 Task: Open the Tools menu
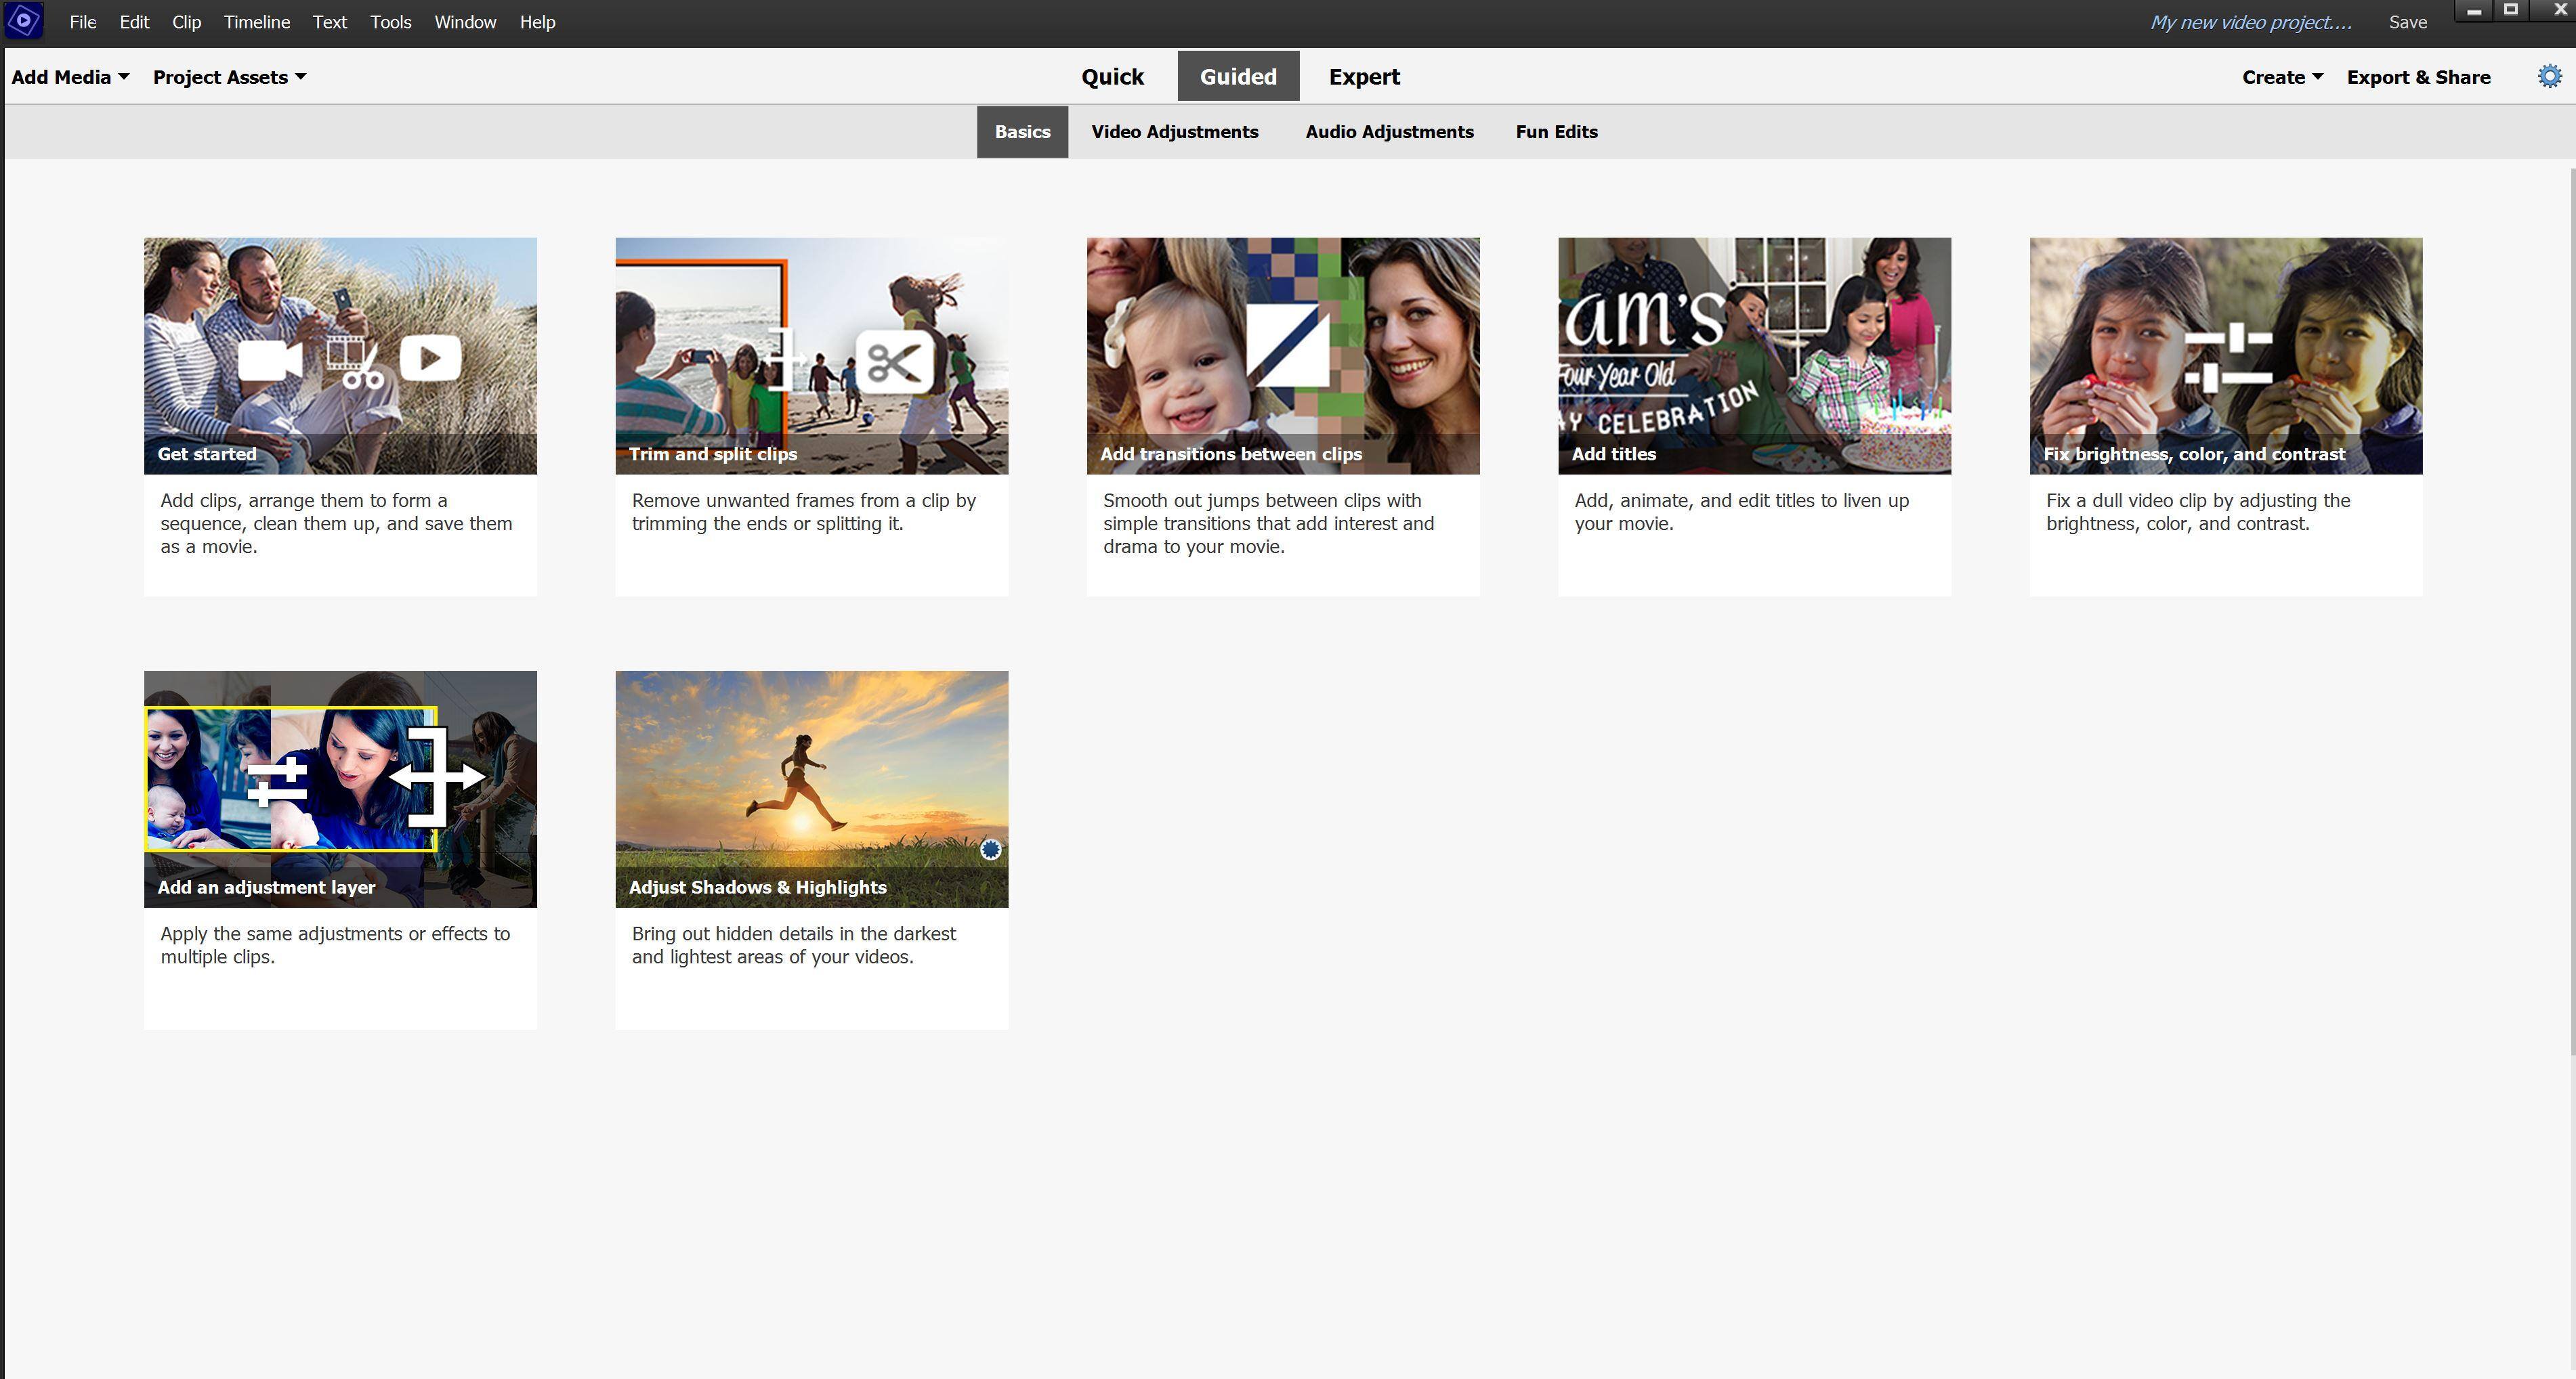pos(390,22)
